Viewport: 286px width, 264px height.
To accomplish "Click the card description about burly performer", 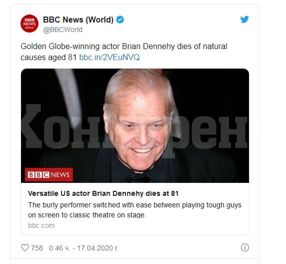I will [x=134, y=210].
